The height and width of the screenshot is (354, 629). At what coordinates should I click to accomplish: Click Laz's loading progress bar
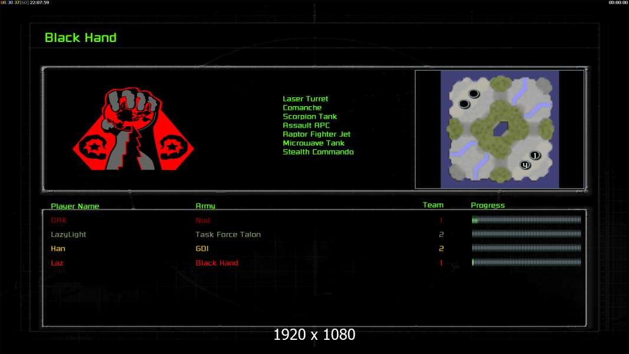pos(526,262)
